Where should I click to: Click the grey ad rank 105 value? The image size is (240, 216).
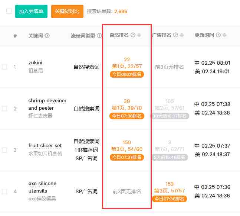click(170, 101)
